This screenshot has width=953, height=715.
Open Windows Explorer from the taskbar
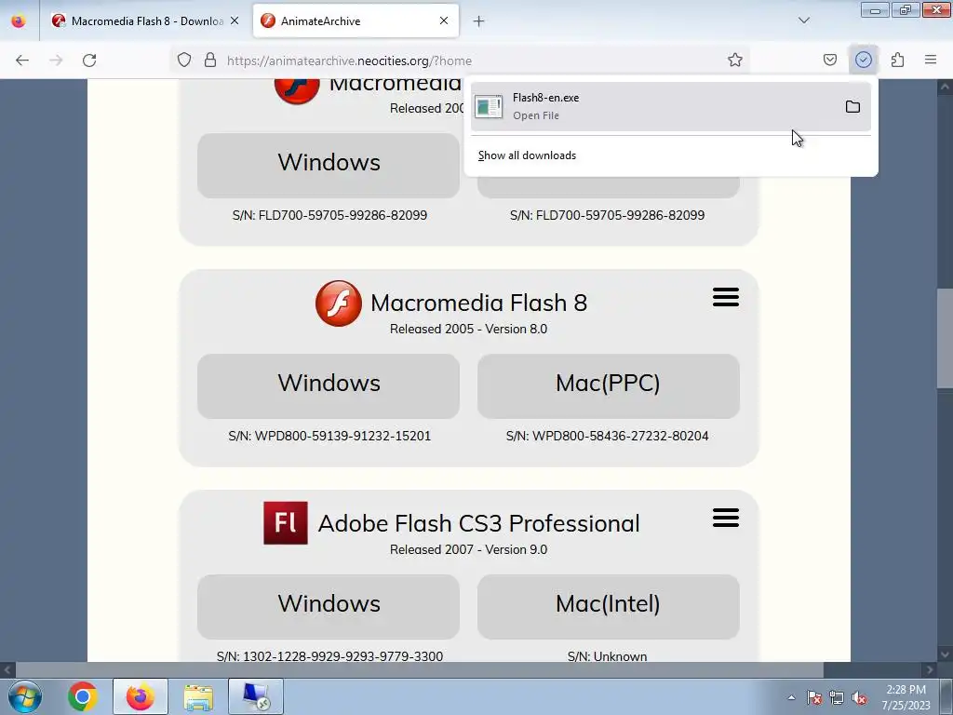click(198, 696)
